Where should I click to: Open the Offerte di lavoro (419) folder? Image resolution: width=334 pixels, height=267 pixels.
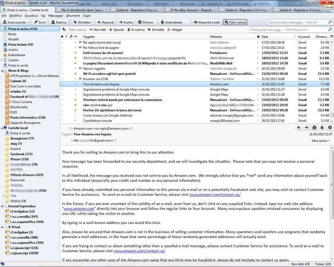click(x=27, y=175)
